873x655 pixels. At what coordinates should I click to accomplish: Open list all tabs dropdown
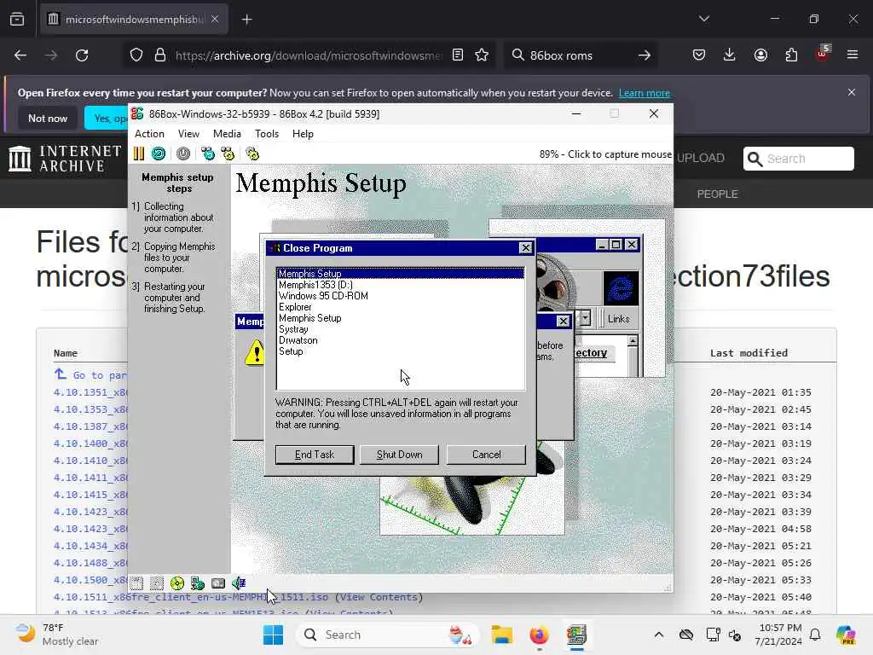pyautogui.click(x=703, y=19)
